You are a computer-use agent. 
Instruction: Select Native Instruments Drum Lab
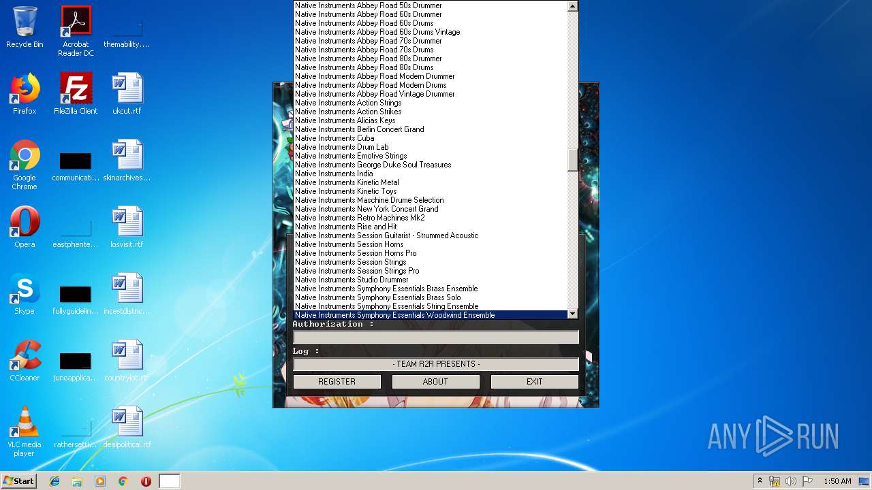(x=430, y=147)
